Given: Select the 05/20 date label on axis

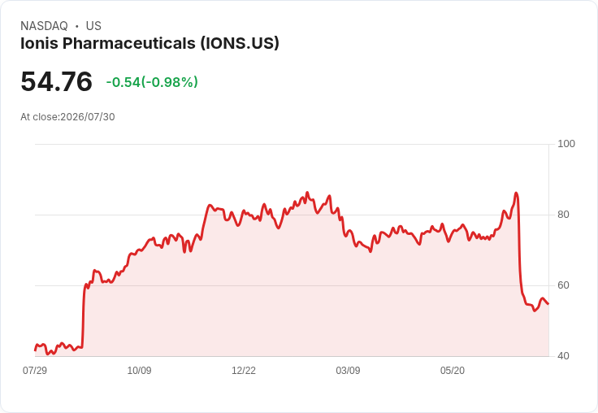Looking at the screenshot, I should point(453,370).
